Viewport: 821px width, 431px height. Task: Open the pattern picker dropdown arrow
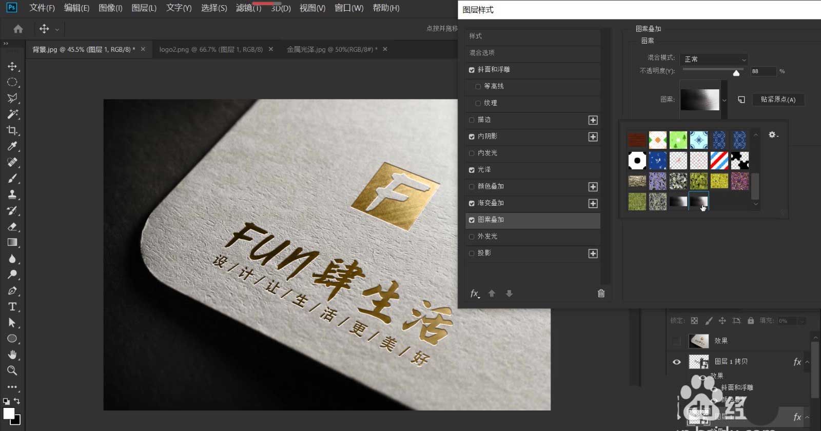[724, 100]
